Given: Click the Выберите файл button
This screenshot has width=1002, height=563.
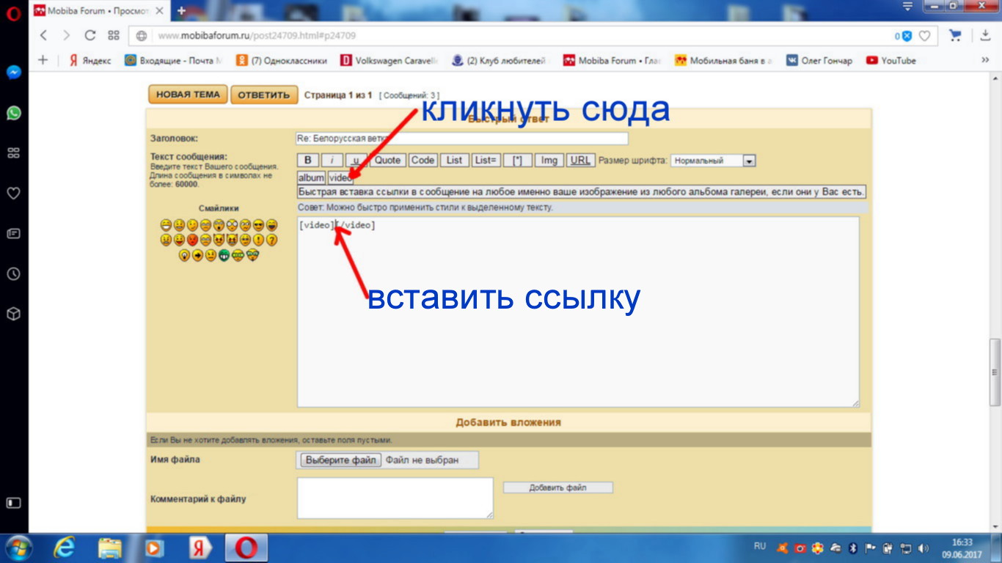Looking at the screenshot, I should point(340,460).
